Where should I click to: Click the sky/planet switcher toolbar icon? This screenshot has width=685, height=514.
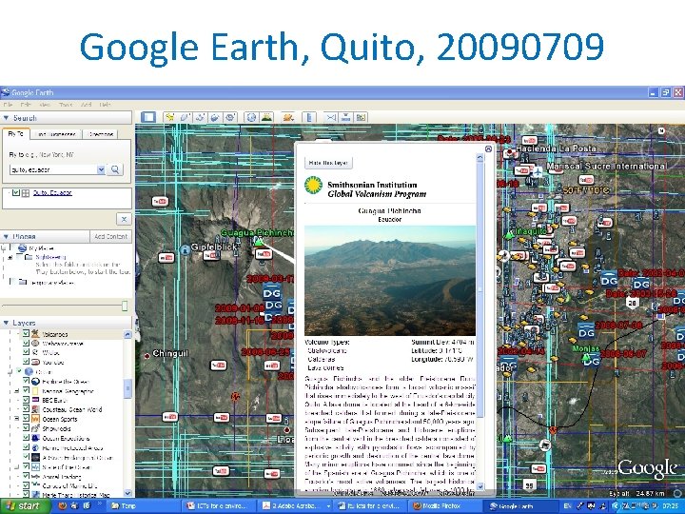tap(288, 117)
